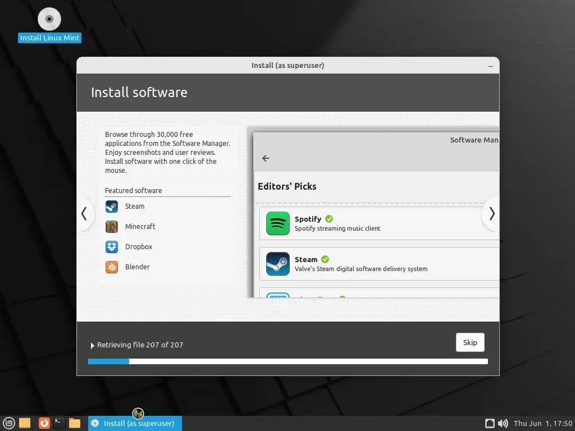
Task: Click the Steam label in Featured software
Action: tap(135, 207)
